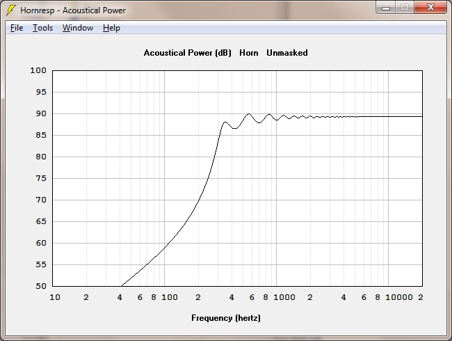Click the 10000 Hz x-axis label
This screenshot has height=341, width=452.
[399, 297]
